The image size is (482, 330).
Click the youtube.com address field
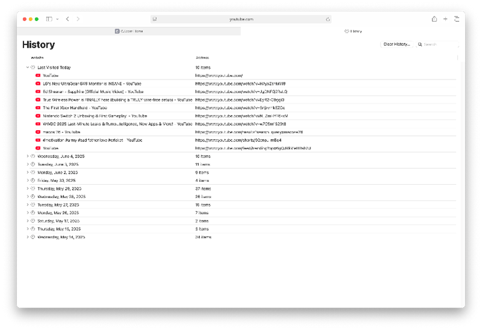[241, 19]
